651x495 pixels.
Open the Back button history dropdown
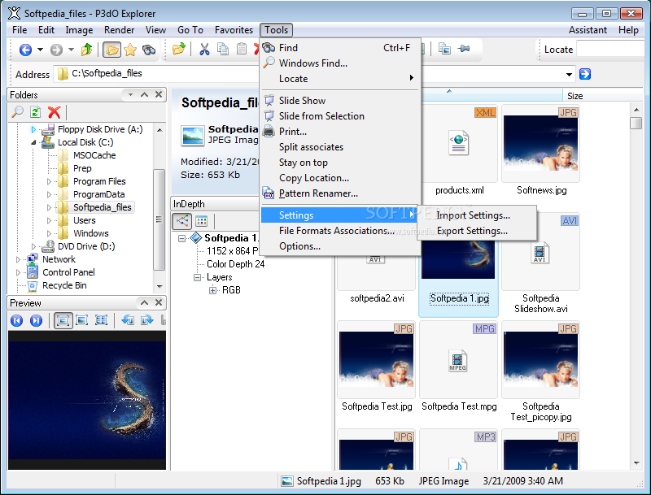coord(40,50)
